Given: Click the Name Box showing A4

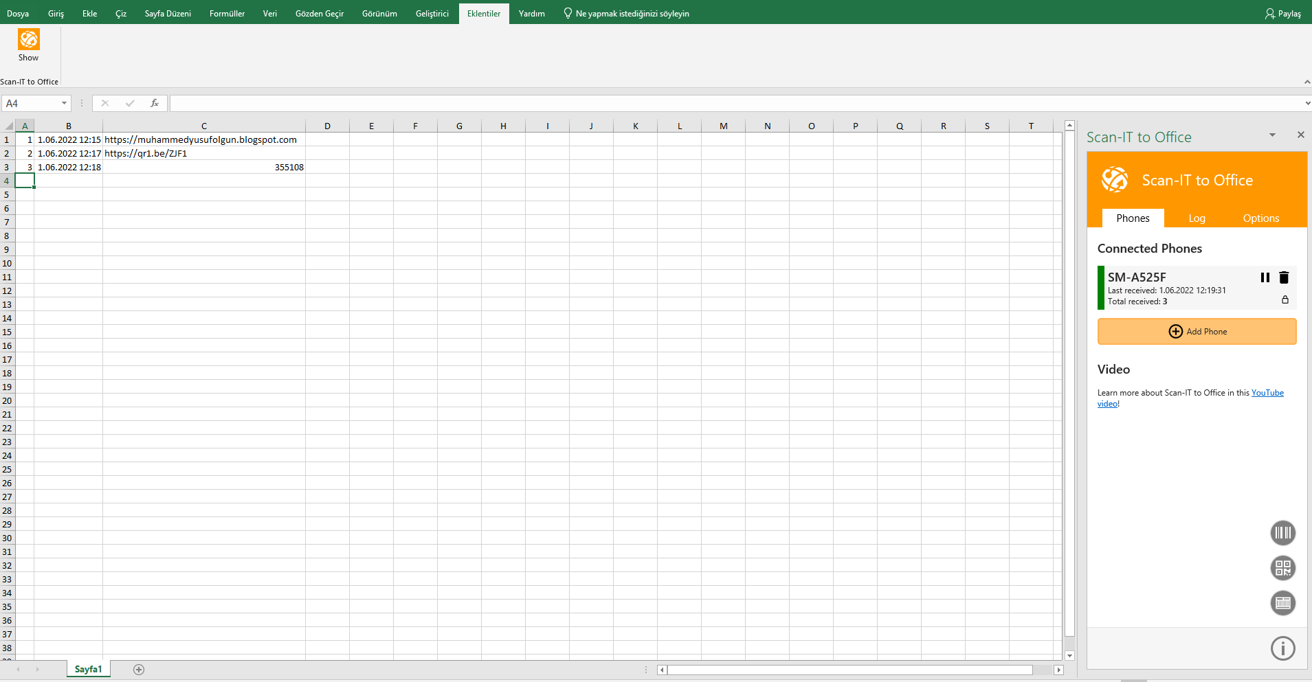Looking at the screenshot, I should click(31, 103).
